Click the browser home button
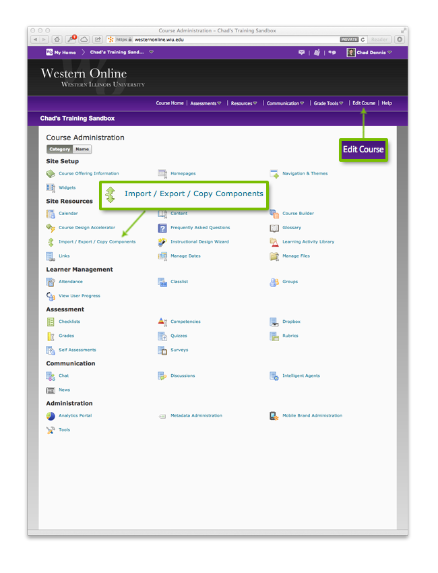Viewport: 438px width, 573px height. pyautogui.click(x=57, y=40)
